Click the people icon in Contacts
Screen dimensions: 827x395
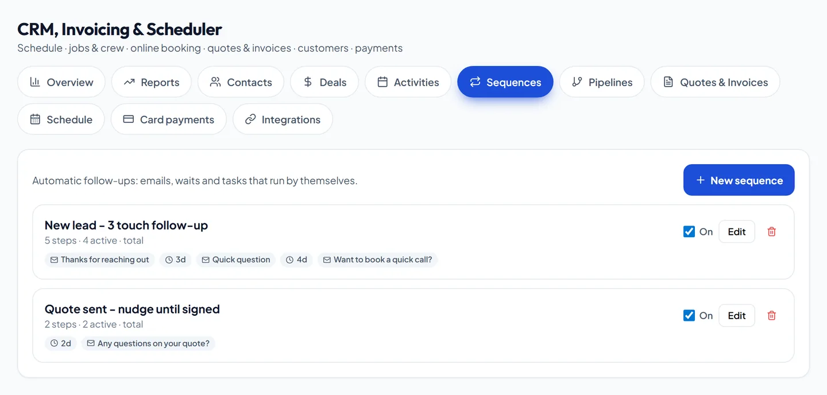tap(215, 82)
